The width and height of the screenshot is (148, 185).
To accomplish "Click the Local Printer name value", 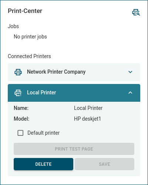I will (x=88, y=108).
